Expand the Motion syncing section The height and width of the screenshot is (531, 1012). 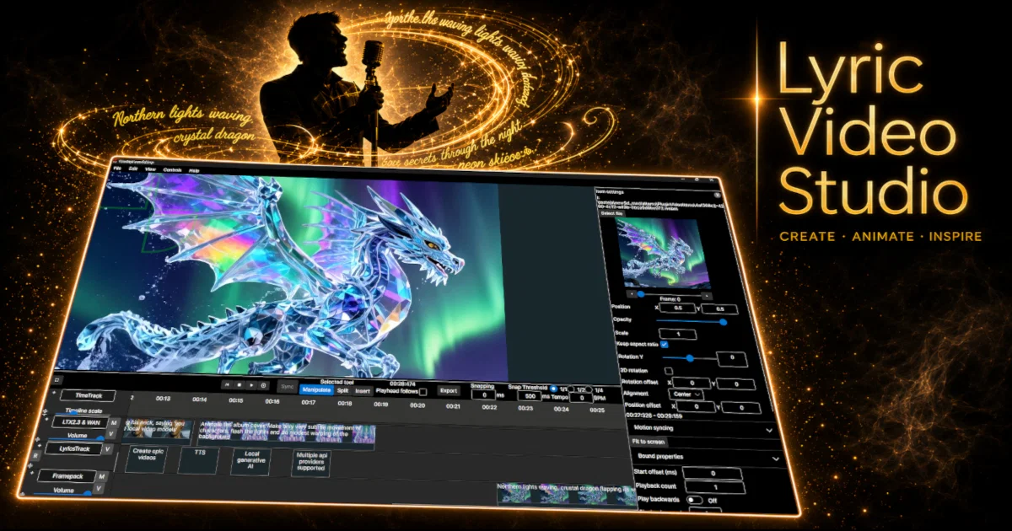pyautogui.click(x=702, y=429)
